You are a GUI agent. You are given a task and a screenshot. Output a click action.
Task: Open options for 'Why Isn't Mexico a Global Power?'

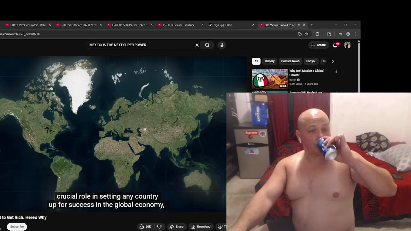pos(336,72)
